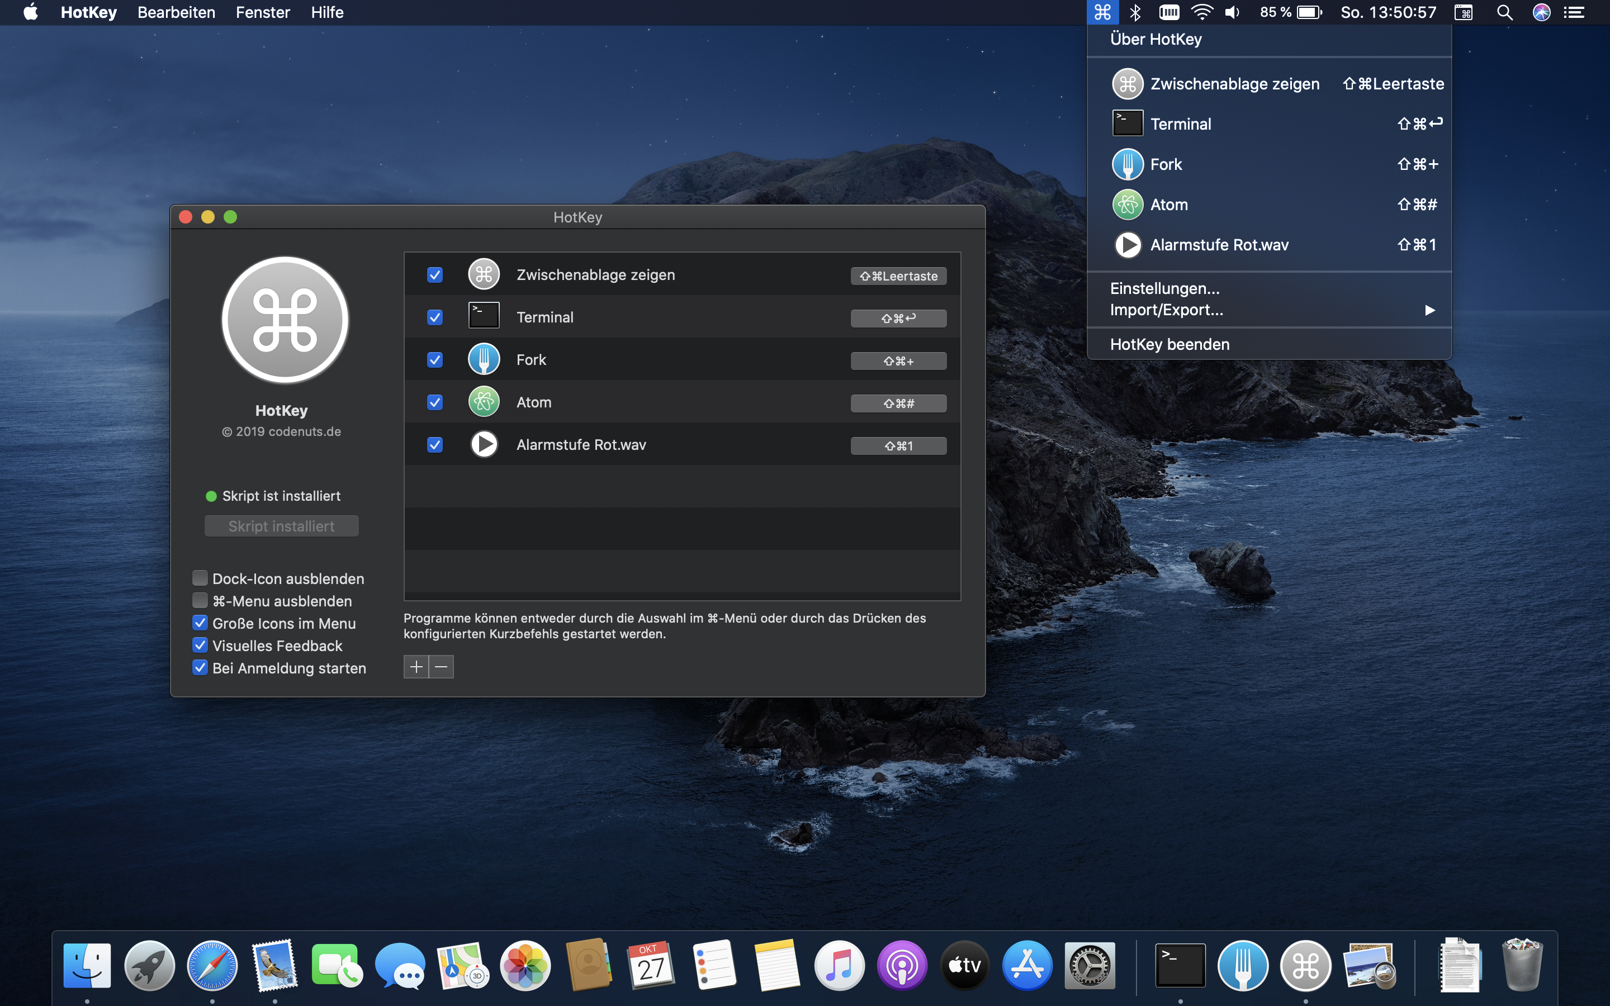The image size is (1610, 1006).
Task: Select Einstellungen... in the dropdown menu
Action: coord(1164,288)
